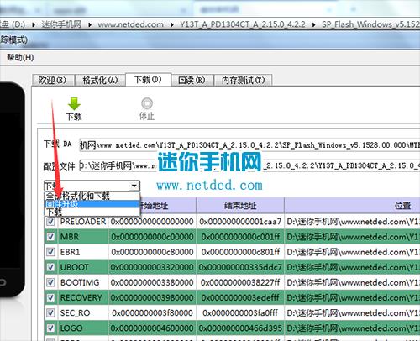Uncheck the LOGO partition checkbox
This screenshot has height=341, width=420.
click(50, 328)
